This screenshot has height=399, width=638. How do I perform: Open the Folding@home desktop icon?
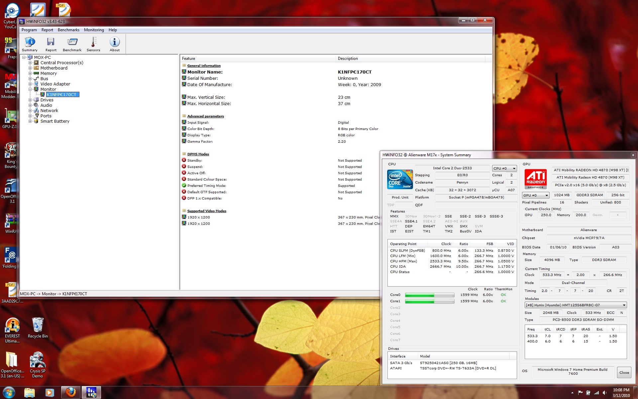point(9,258)
